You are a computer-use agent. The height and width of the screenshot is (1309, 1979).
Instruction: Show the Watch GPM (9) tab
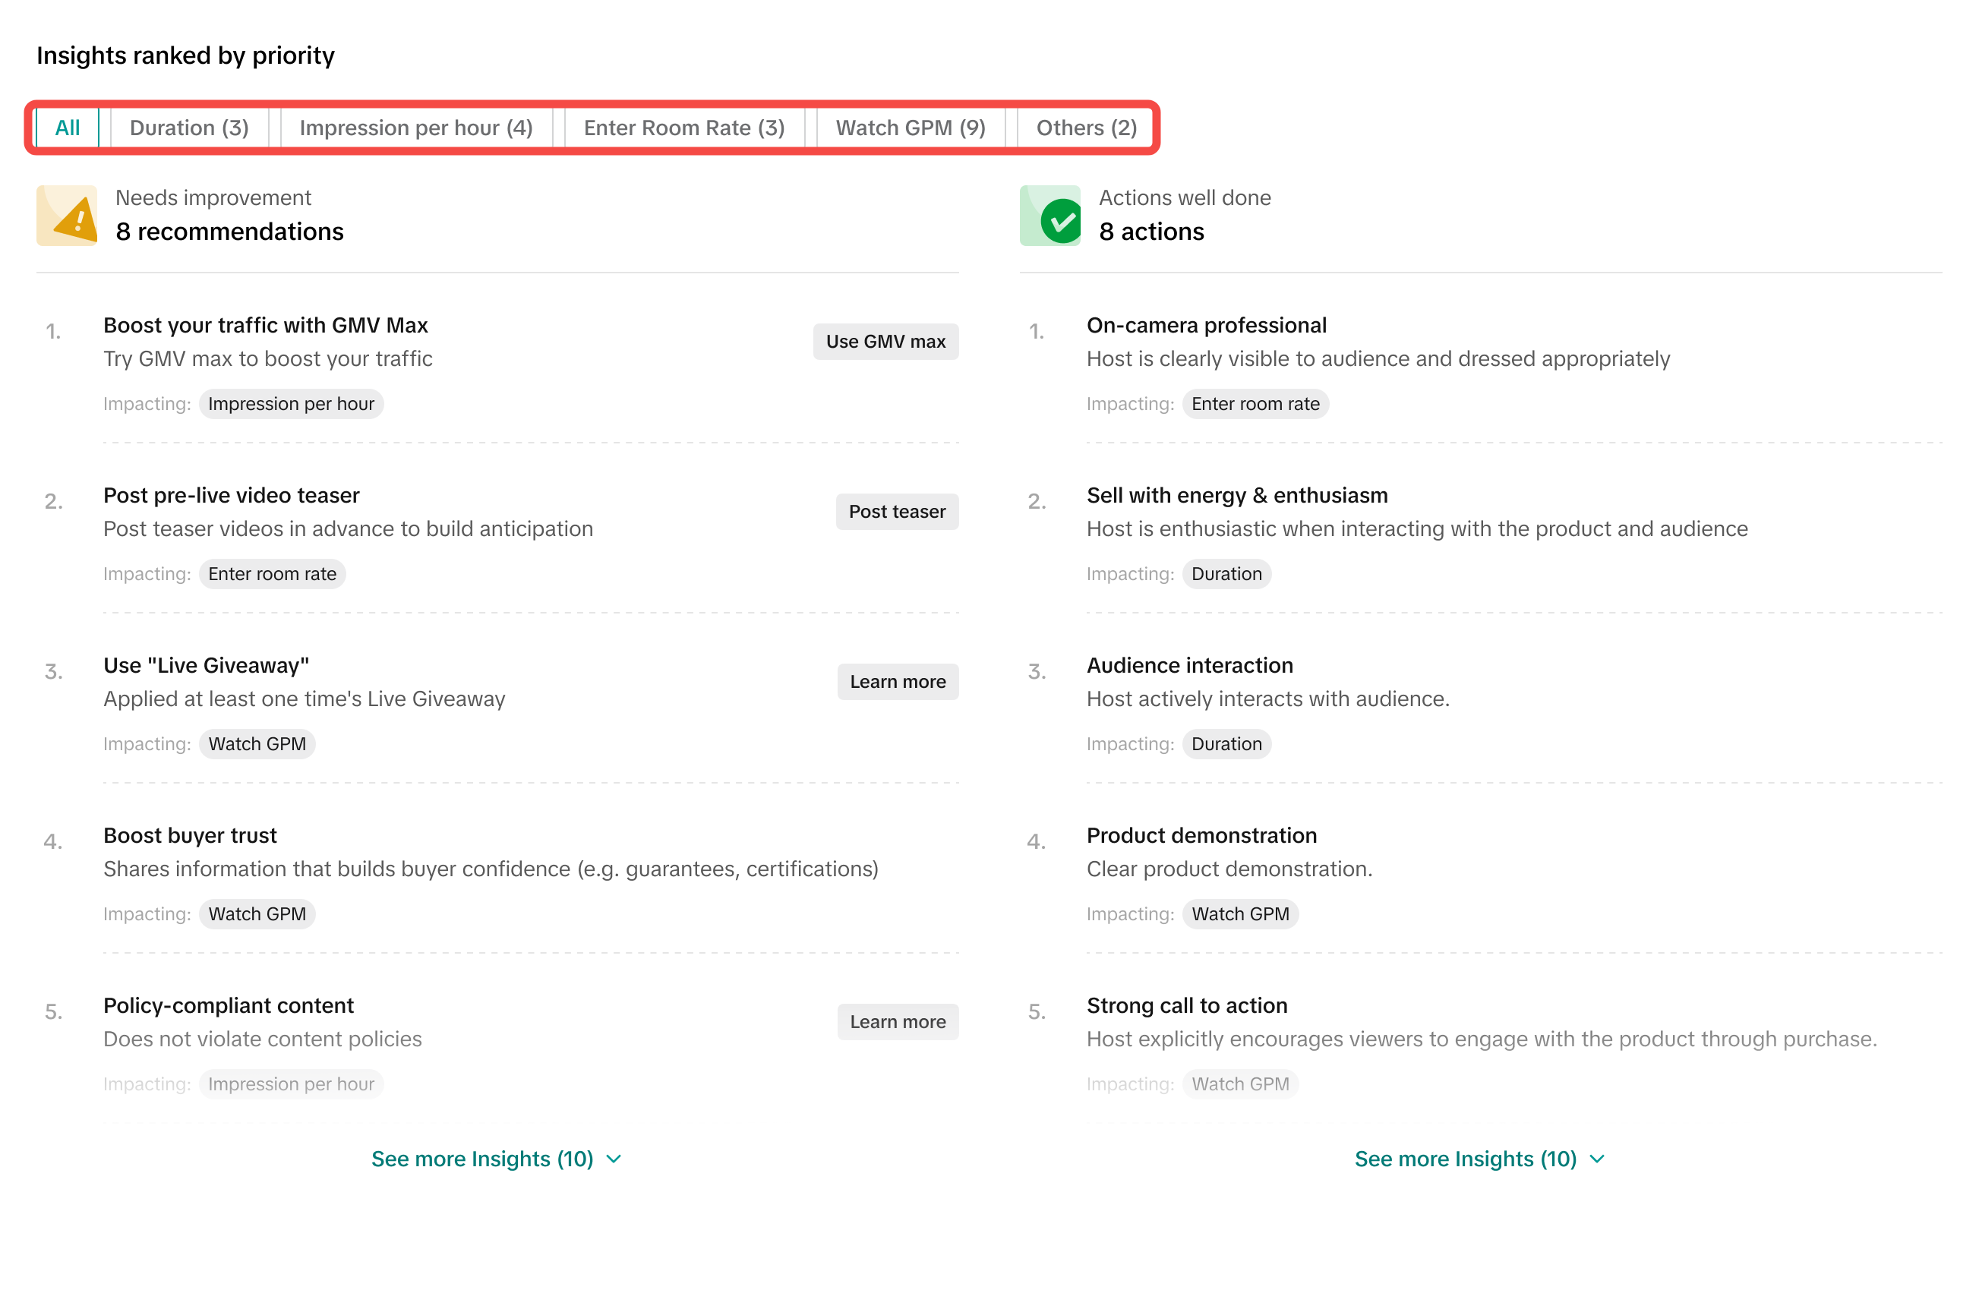click(x=911, y=128)
